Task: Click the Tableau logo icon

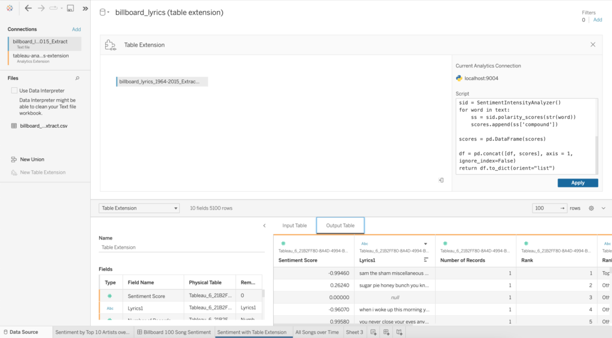Action: point(10,8)
